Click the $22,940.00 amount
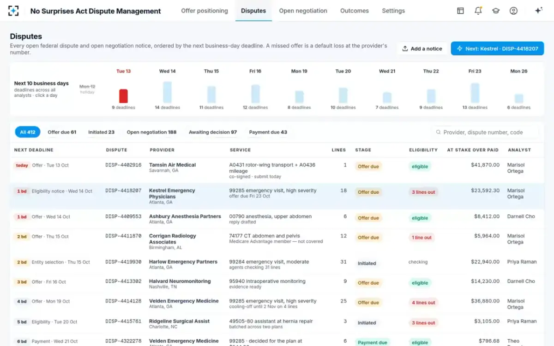 pos(485,262)
